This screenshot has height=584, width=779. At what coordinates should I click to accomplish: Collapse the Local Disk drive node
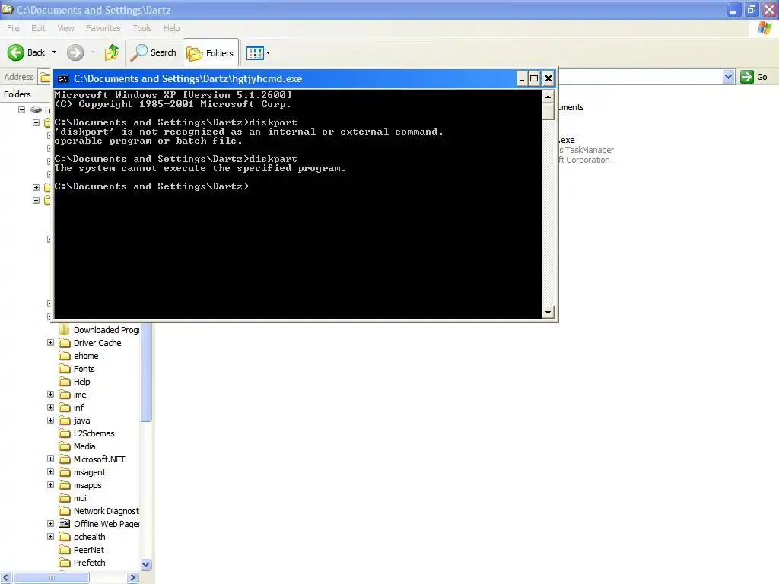point(21,109)
